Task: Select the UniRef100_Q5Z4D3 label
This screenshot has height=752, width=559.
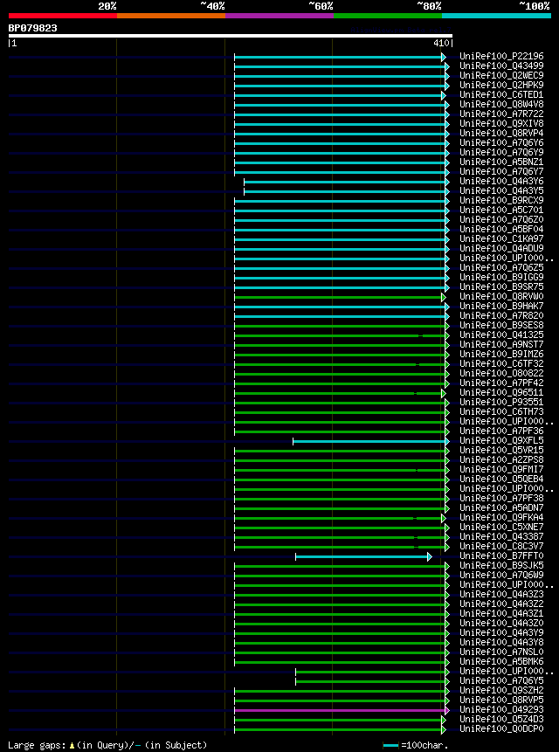Action: (501, 719)
